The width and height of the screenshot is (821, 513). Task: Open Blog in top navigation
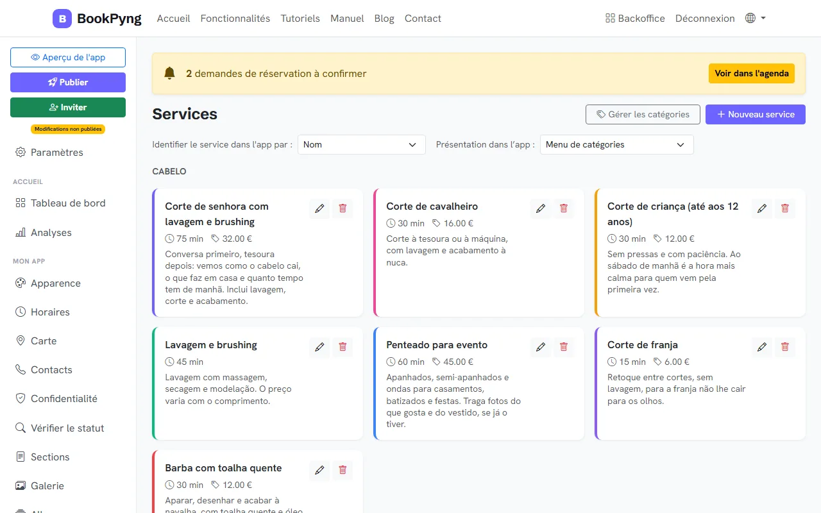[384, 19]
